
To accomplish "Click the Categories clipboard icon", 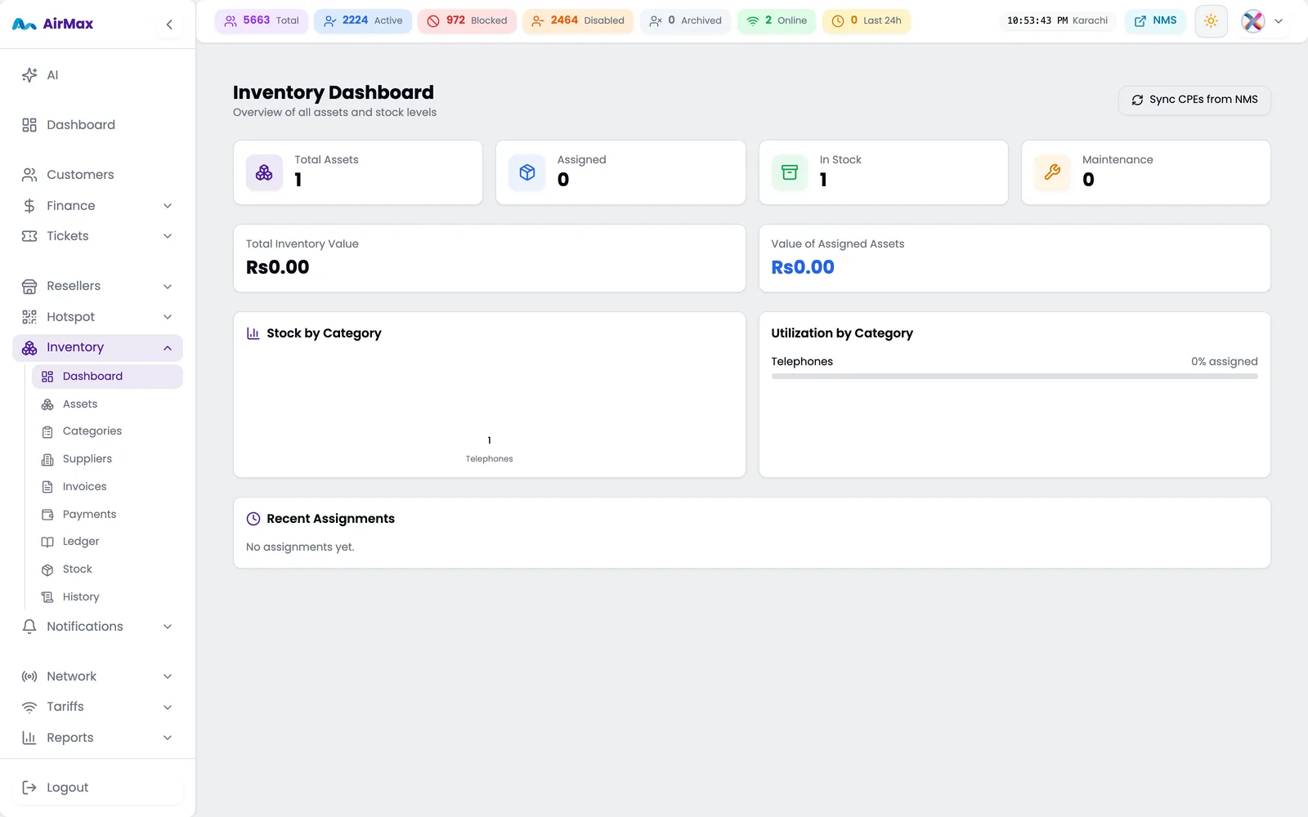I will (47, 431).
